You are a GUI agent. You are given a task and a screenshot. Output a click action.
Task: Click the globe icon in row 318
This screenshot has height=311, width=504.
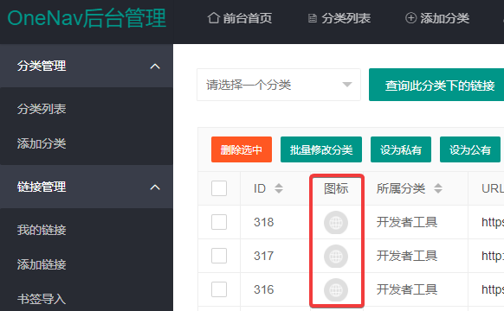[336, 222]
